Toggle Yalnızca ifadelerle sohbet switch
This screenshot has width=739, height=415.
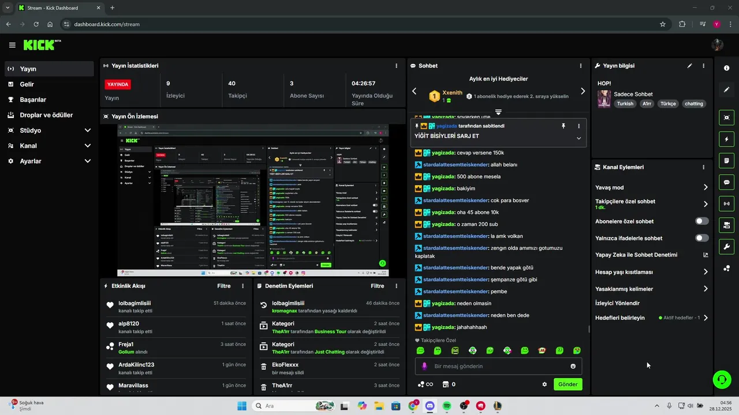click(701, 238)
